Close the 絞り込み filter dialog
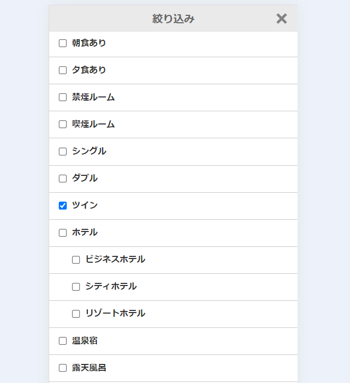 (281, 19)
